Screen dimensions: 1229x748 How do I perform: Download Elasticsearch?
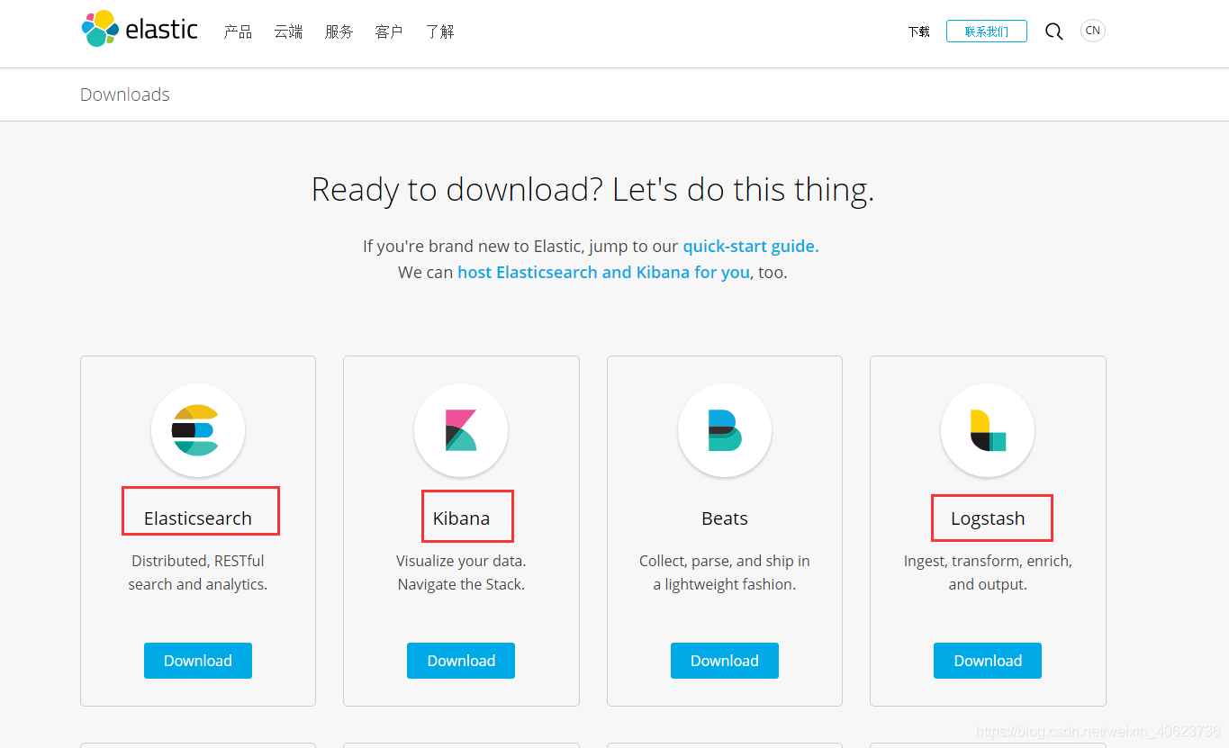coord(198,661)
